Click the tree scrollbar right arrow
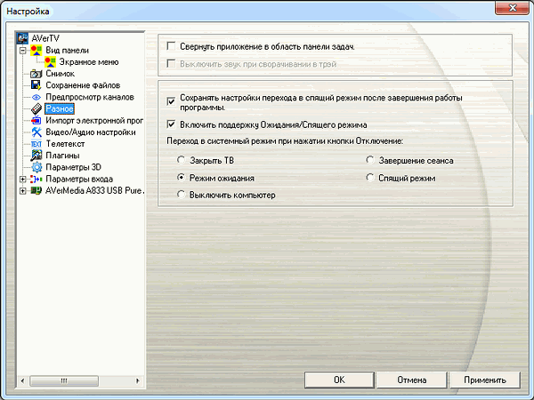The width and height of the screenshot is (534, 400). click(x=138, y=380)
